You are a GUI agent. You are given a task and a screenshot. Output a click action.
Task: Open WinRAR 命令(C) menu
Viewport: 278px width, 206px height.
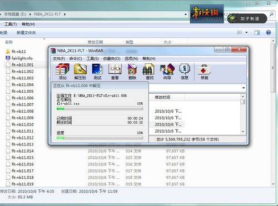click(76, 59)
